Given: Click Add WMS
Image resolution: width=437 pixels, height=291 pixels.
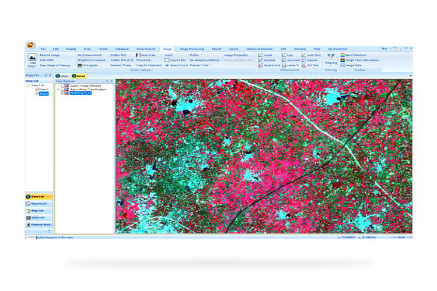Looking at the screenshot, I should tap(47, 60).
